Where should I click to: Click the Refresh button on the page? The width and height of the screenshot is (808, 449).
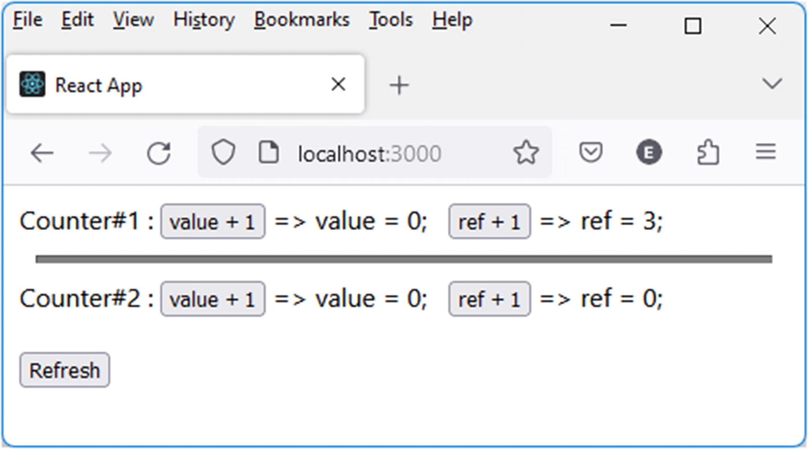(64, 370)
